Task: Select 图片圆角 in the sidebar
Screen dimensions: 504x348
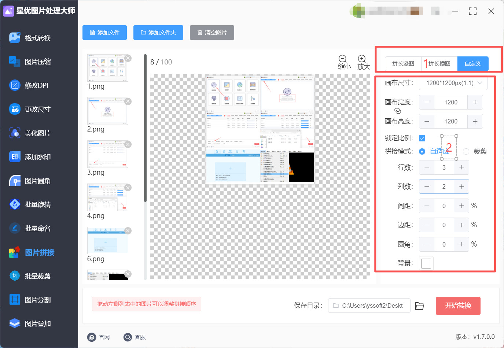Action: (x=30, y=181)
